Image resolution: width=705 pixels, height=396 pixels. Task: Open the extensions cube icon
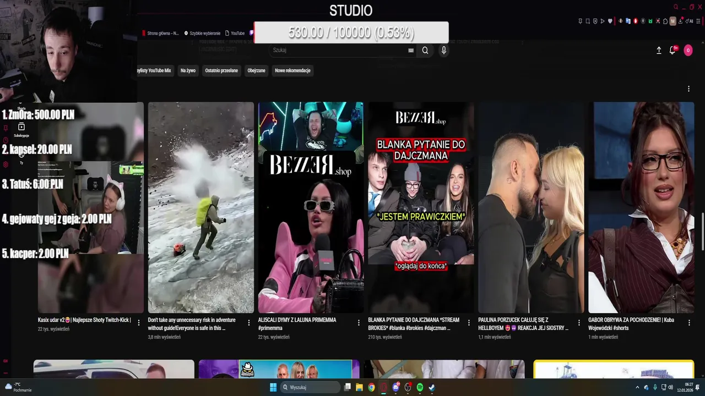(x=665, y=21)
